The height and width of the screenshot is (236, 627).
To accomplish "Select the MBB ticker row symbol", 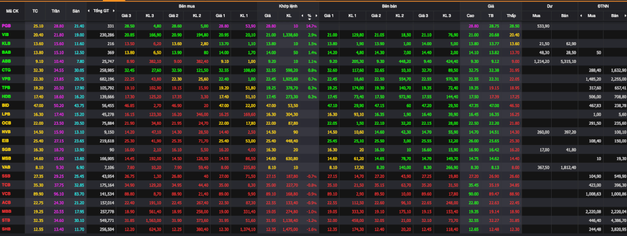I will tap(6, 211).
